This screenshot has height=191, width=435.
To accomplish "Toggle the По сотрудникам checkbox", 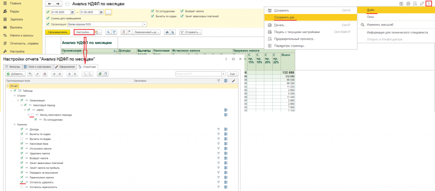I will (153, 11).
